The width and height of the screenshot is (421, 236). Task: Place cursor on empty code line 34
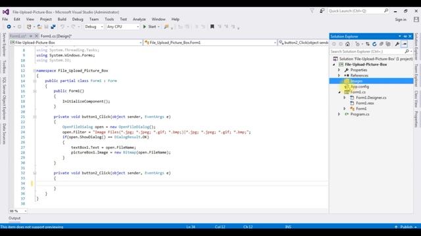click(x=182, y=184)
